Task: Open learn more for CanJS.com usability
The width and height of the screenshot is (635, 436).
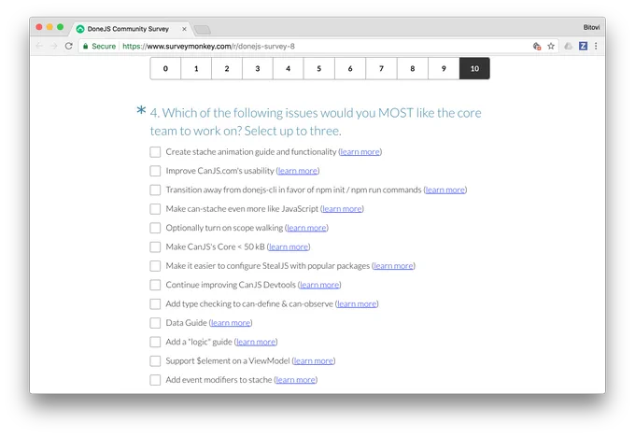Action: click(298, 171)
